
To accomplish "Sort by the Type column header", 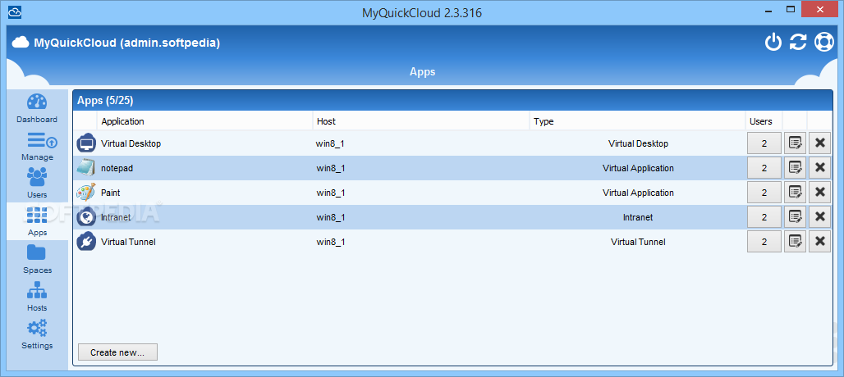I will point(638,121).
